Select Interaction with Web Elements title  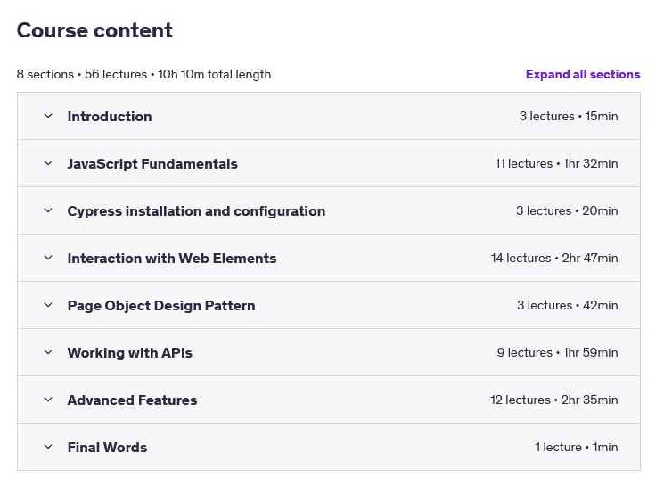pyautogui.click(x=172, y=259)
